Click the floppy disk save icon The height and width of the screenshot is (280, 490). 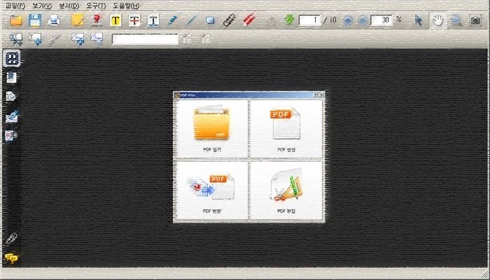click(x=35, y=20)
